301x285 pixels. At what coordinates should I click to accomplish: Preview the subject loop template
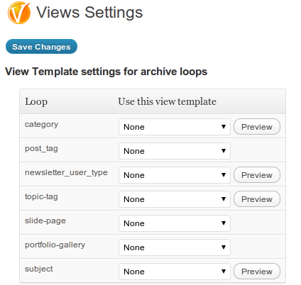[257, 272]
